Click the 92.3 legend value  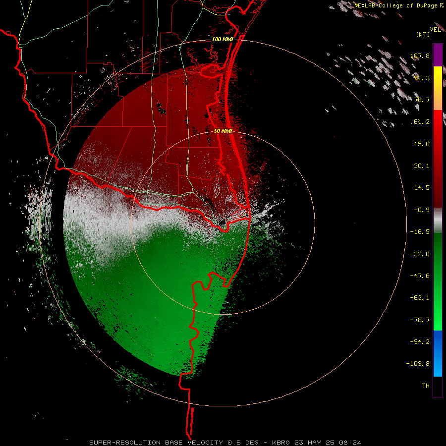click(x=422, y=78)
